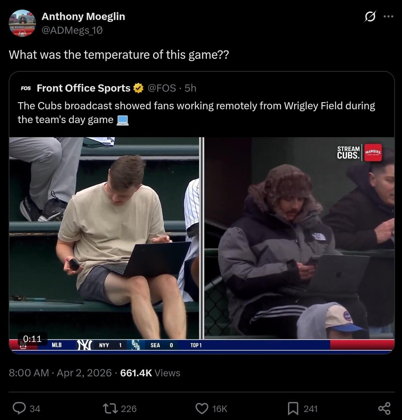Open the share icon

click(x=384, y=408)
